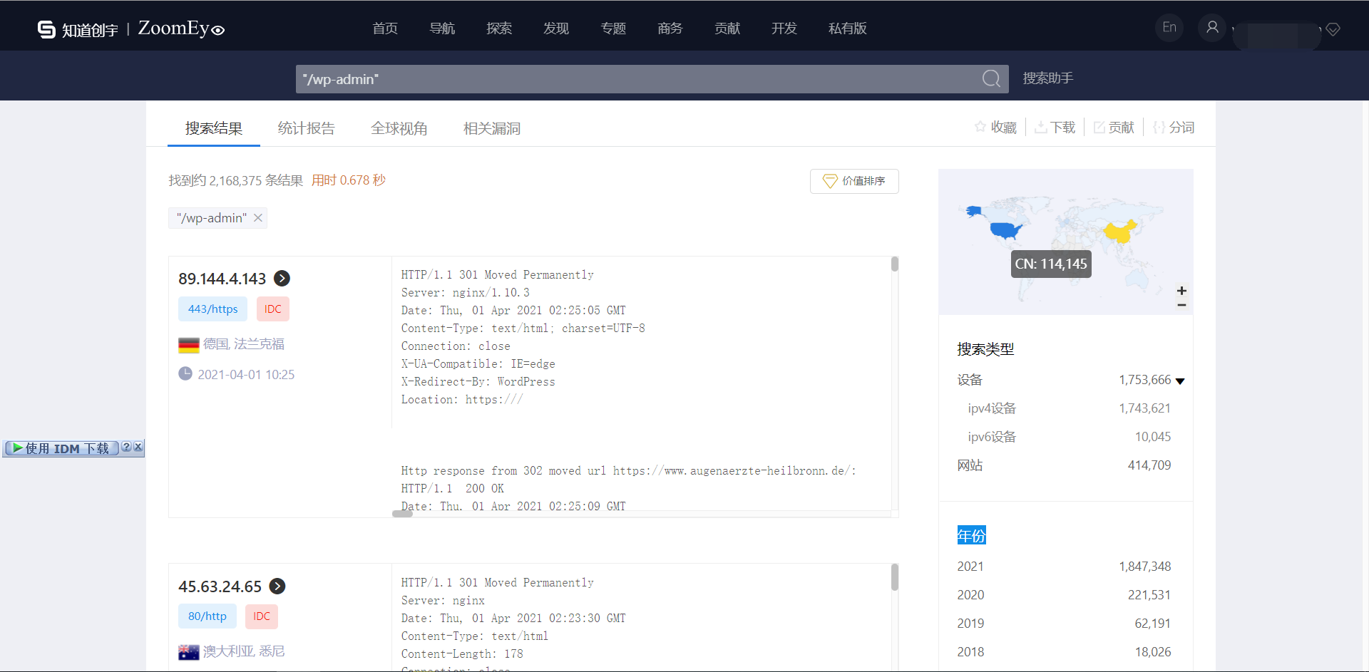
Task: Open details arrow for 89.144.4.143
Action: click(282, 279)
